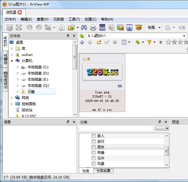Switch to the 分类合集 tab
The width and height of the screenshot is (188, 182).
click(x=103, y=171)
